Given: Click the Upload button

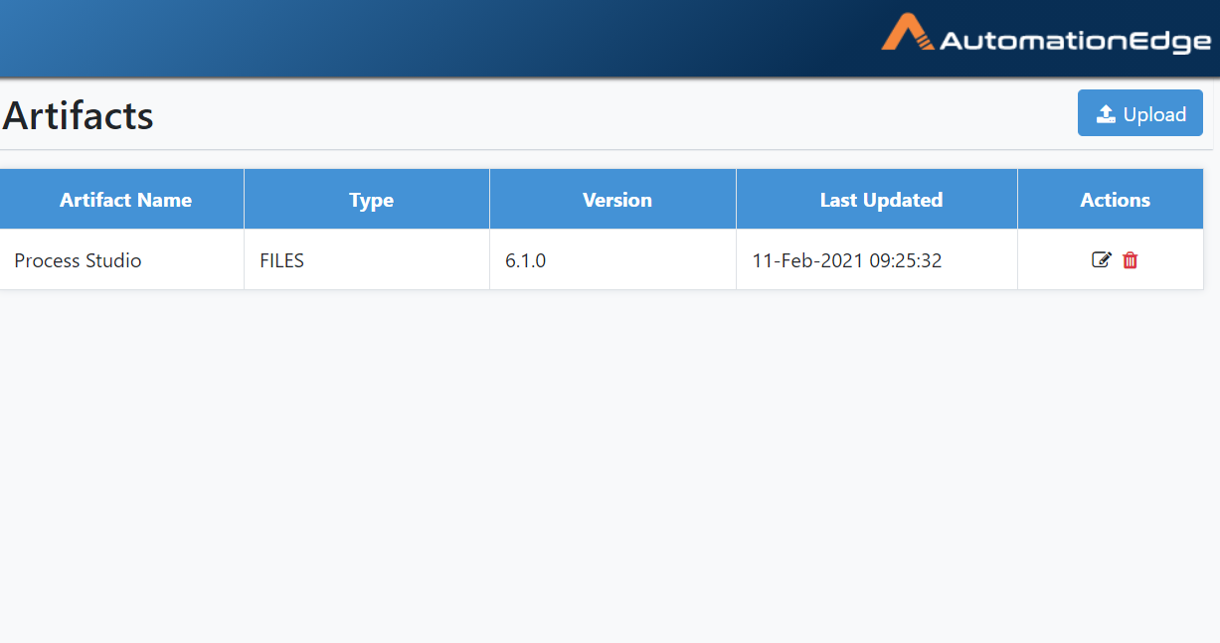Looking at the screenshot, I should click(x=1140, y=113).
